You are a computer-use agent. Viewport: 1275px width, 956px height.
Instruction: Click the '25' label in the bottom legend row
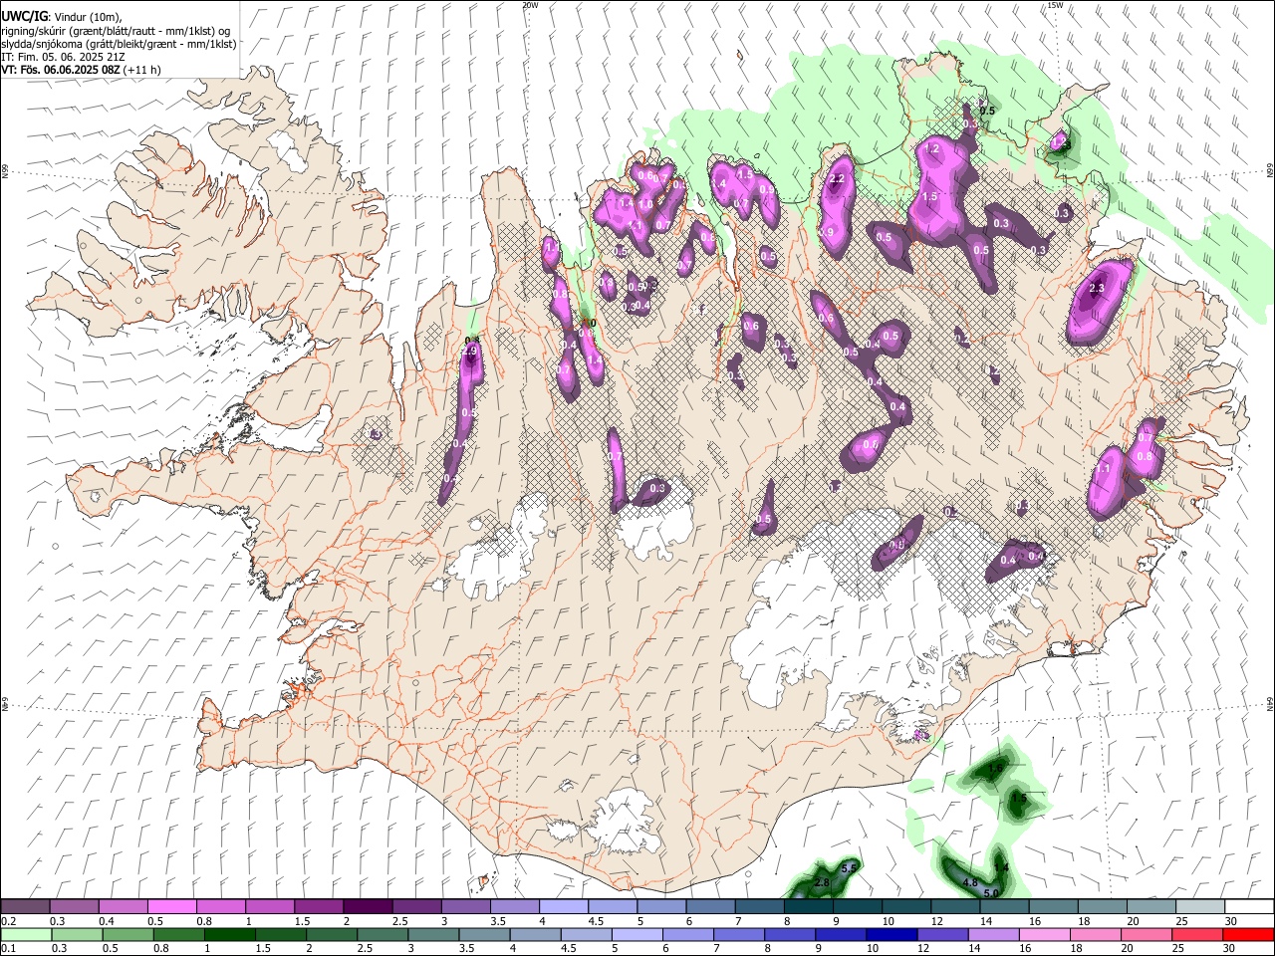(x=1176, y=949)
